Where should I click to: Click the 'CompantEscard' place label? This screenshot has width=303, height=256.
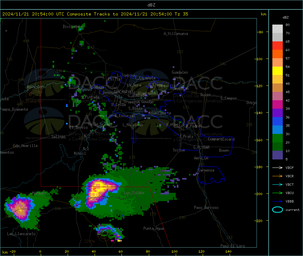(221, 139)
